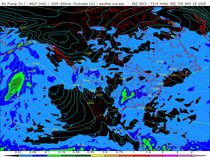Viewport: 210px width, 157px height.
Task: Click the 5160 thickness label near Greenland
Action: coord(171,23)
